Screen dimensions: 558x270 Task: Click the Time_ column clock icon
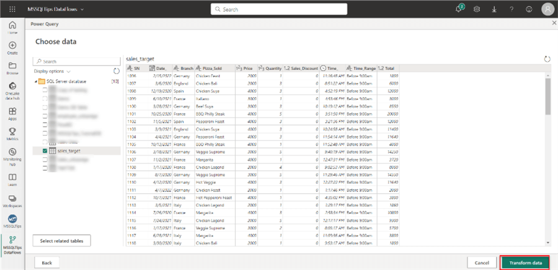(x=323, y=68)
